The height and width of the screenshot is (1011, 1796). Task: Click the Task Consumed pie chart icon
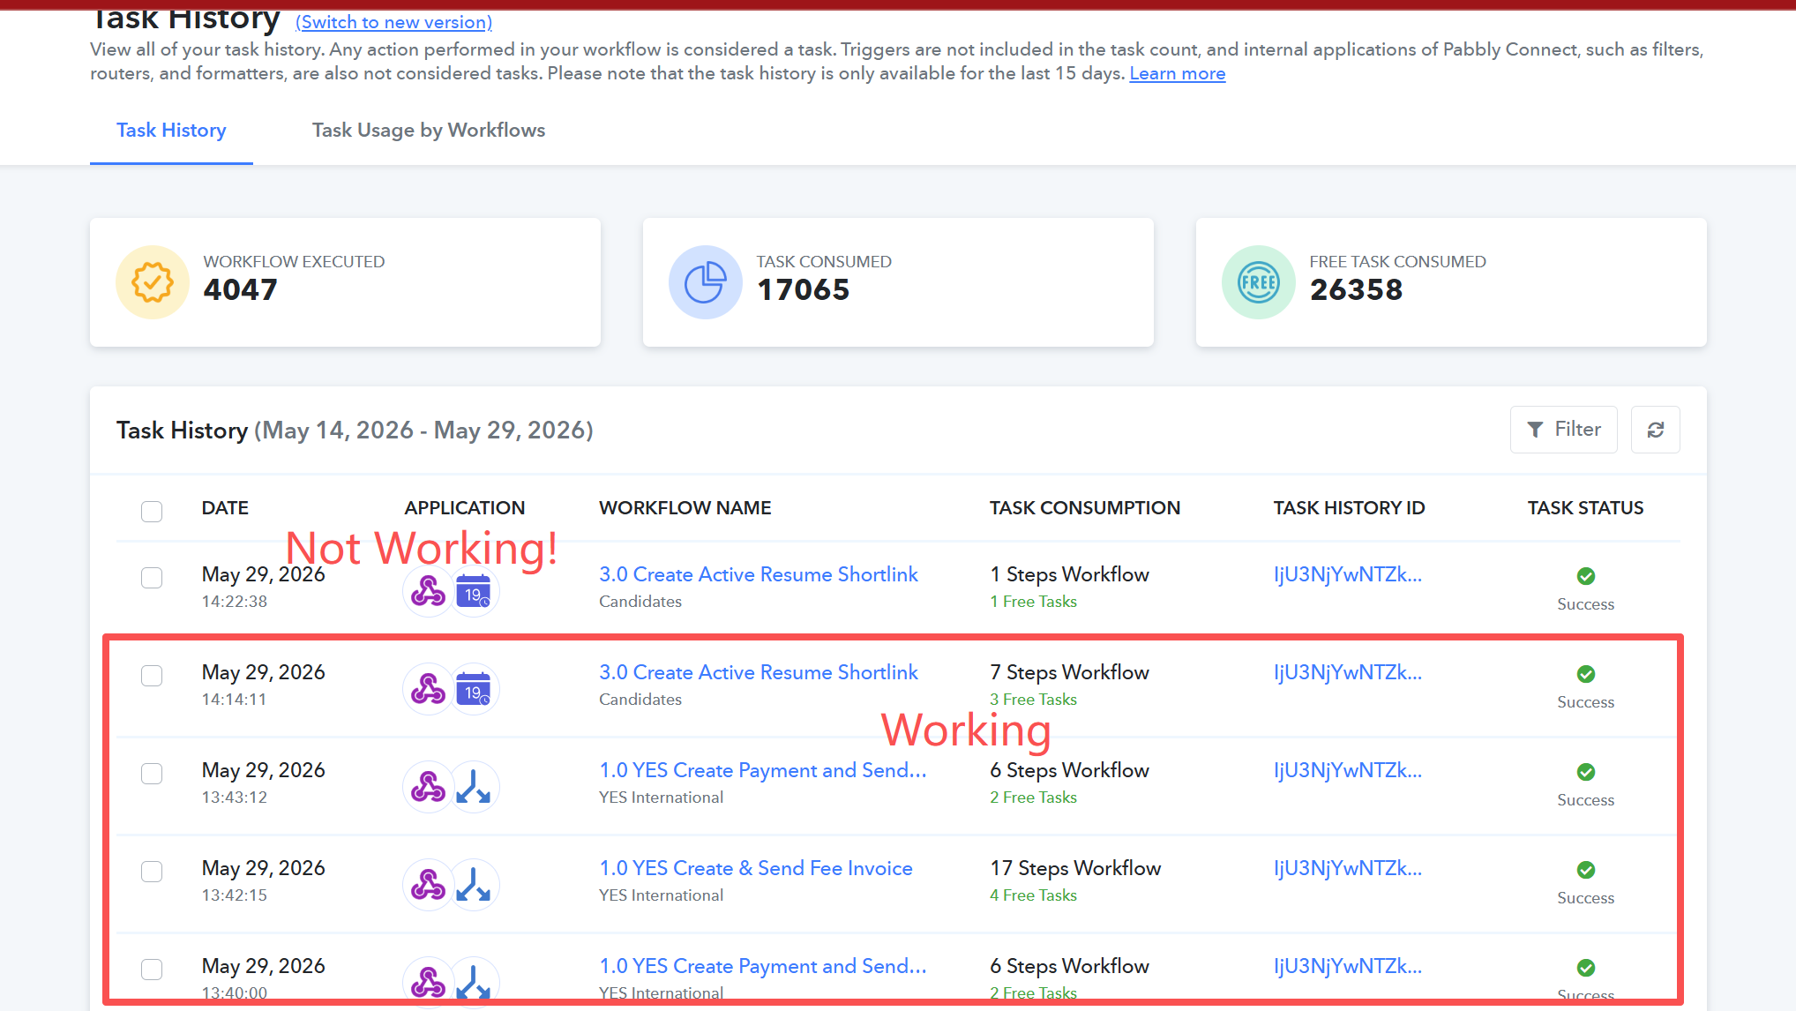705,282
